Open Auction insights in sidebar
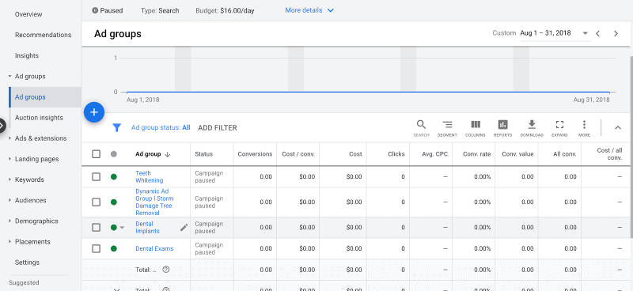 click(x=39, y=118)
